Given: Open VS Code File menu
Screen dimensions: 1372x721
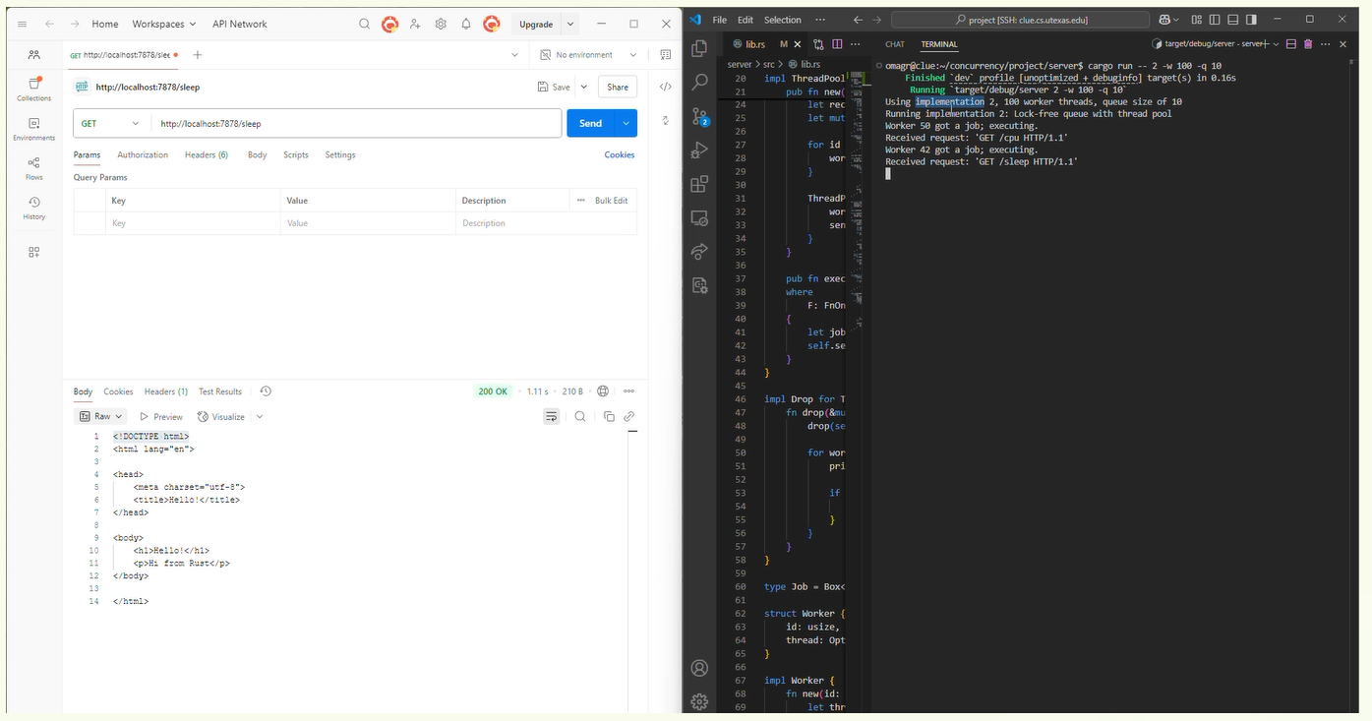Looking at the screenshot, I should coord(720,20).
